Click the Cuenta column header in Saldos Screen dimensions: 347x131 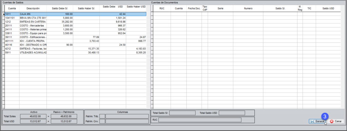pos(12,8)
